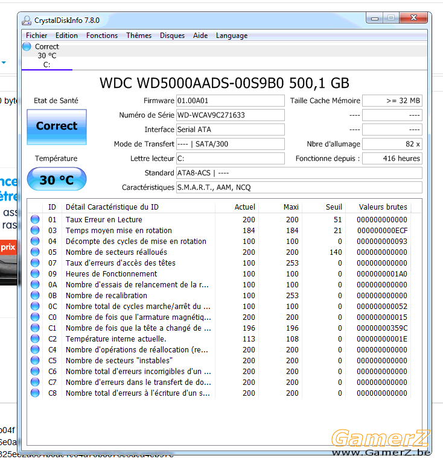Click the Valeurs brutes column header
This screenshot has width=443, height=462.
pos(378,207)
